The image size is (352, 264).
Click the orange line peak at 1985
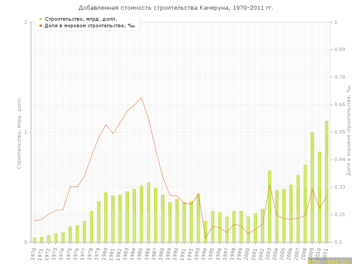(x=141, y=98)
